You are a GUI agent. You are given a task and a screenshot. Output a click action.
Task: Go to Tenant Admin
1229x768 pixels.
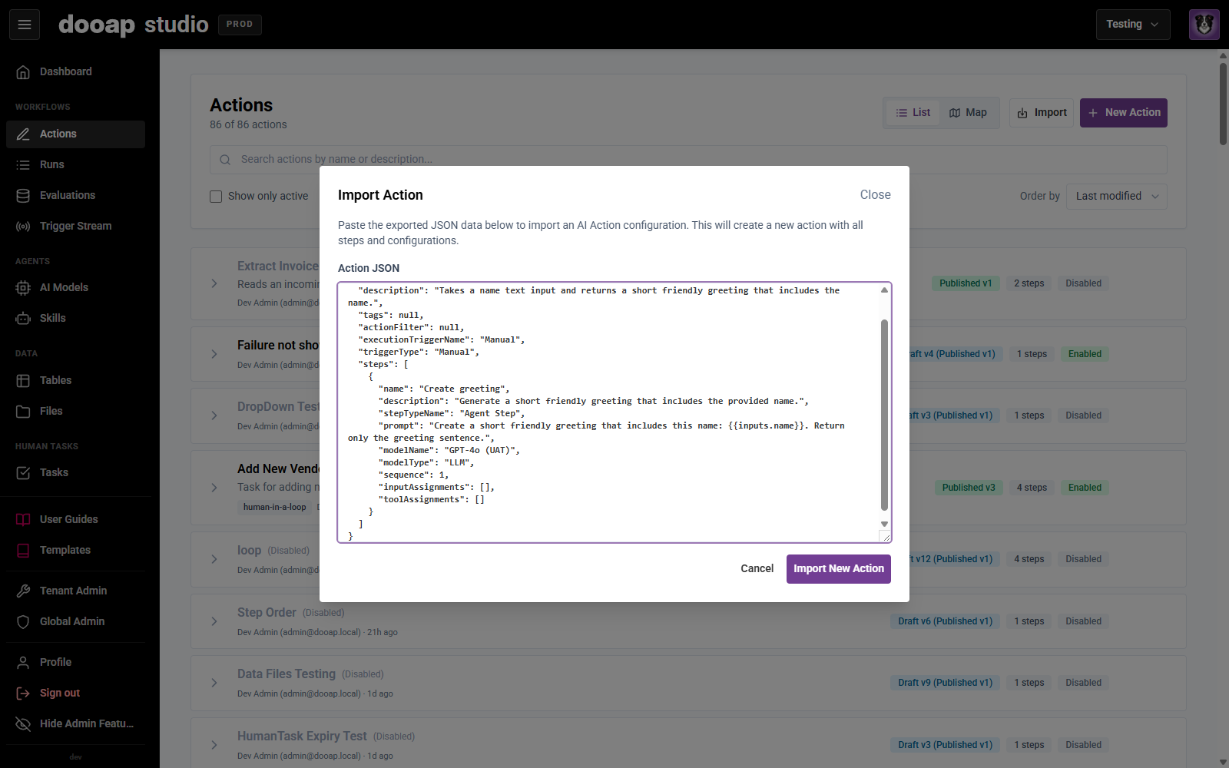coord(75,591)
